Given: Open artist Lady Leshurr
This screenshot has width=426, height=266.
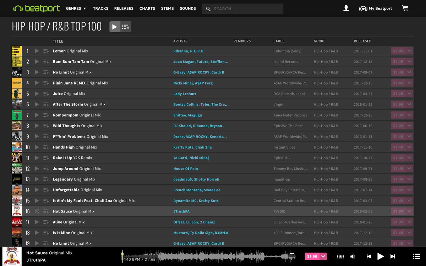Looking at the screenshot, I should click(x=185, y=94).
